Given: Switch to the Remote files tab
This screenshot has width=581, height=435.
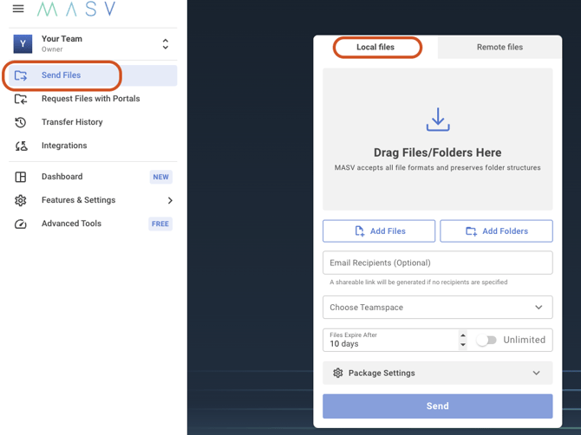Looking at the screenshot, I should 499,47.
